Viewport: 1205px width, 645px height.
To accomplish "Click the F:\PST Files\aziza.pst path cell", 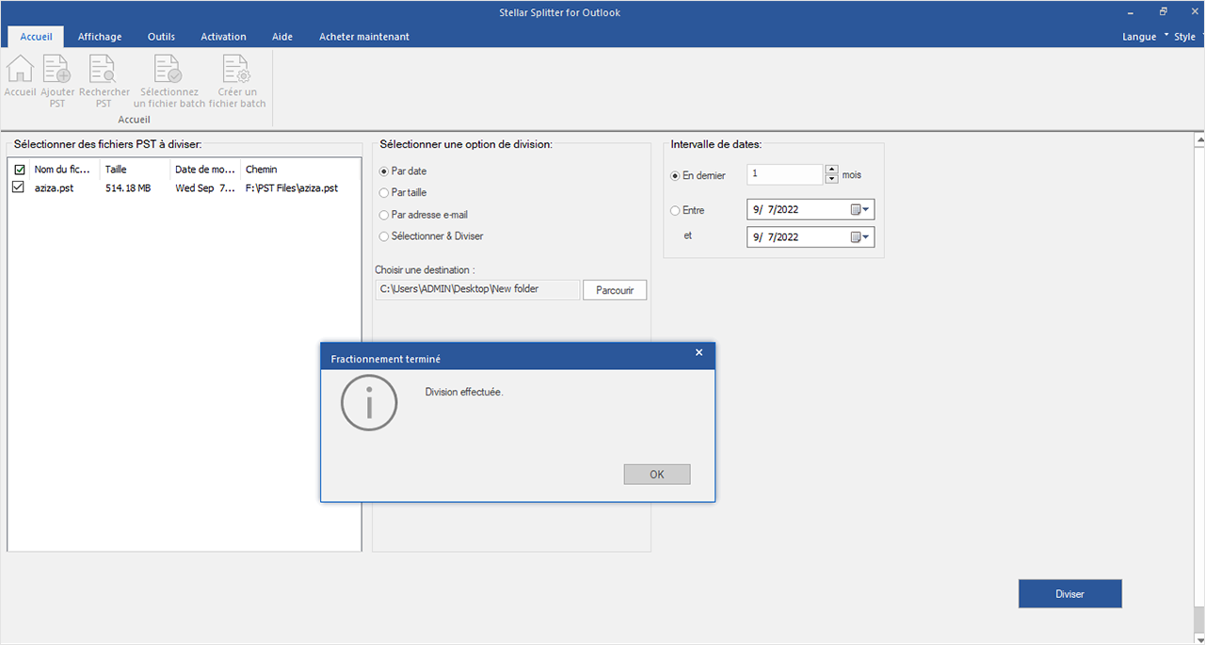I will point(292,187).
